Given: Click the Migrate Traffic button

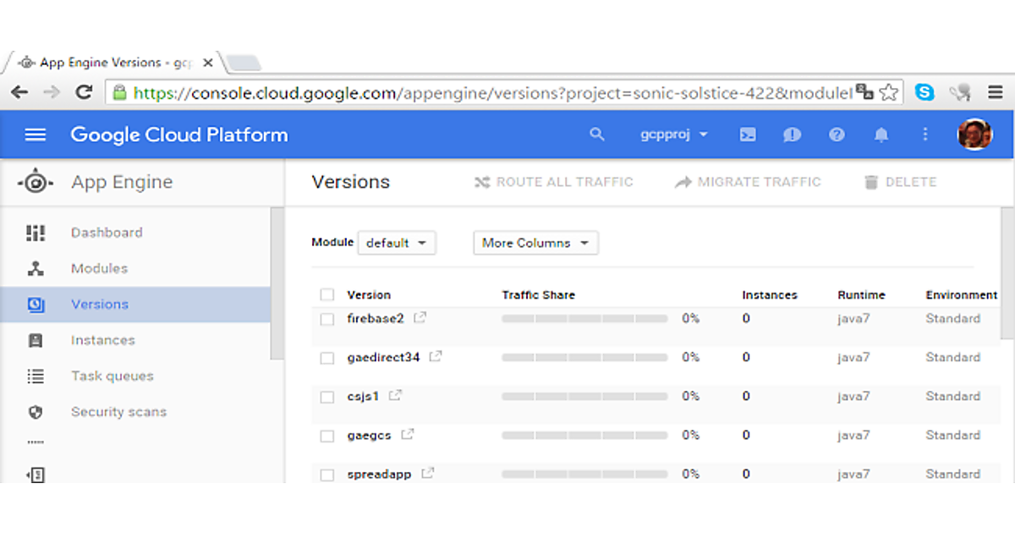Looking at the screenshot, I should click(748, 182).
